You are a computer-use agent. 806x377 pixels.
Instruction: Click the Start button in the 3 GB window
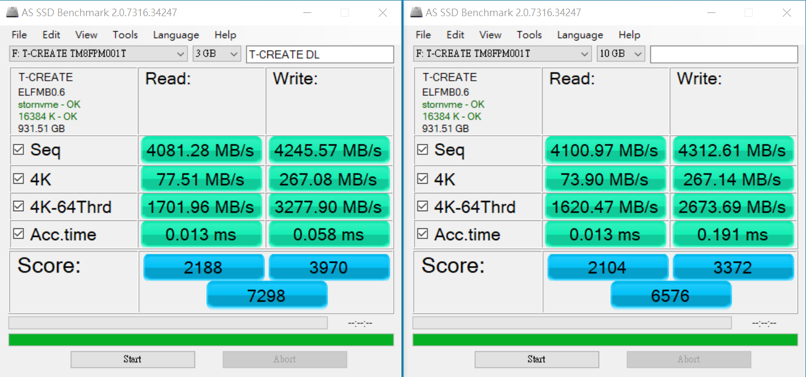click(133, 359)
